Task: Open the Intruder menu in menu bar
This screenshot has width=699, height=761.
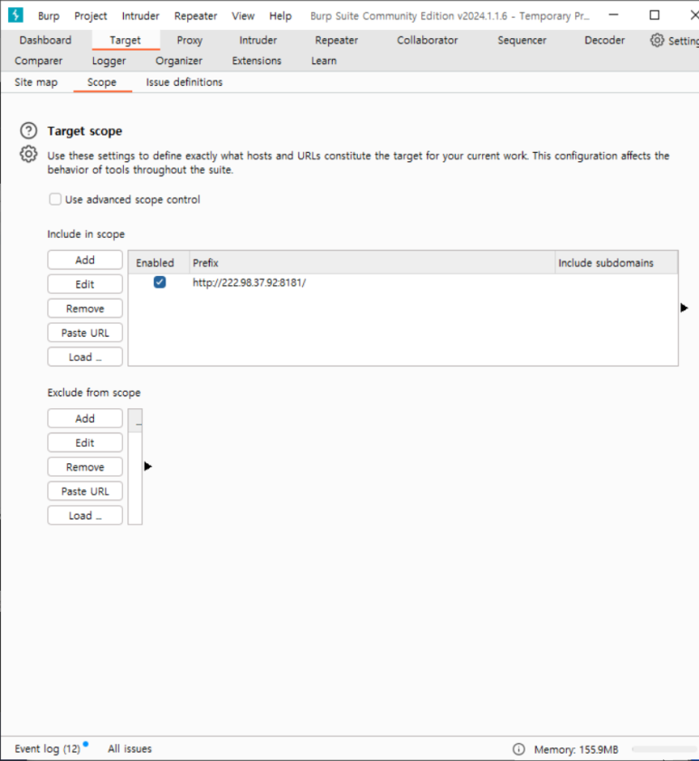Action: pyautogui.click(x=140, y=16)
